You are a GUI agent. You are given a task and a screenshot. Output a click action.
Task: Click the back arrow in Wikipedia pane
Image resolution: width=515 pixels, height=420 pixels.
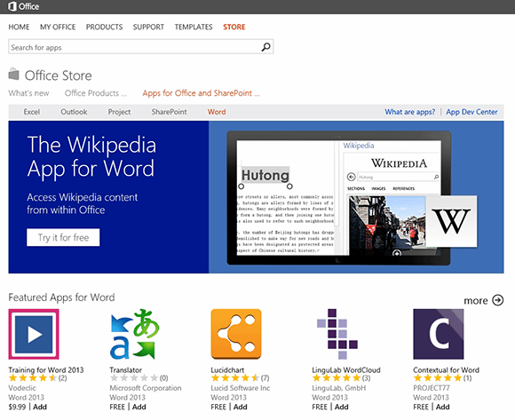(x=351, y=177)
